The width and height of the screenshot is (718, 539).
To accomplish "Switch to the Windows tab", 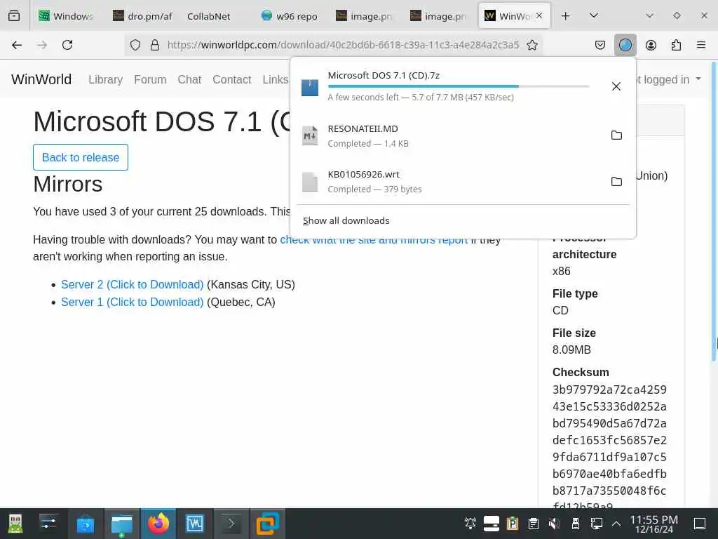I will point(67,16).
